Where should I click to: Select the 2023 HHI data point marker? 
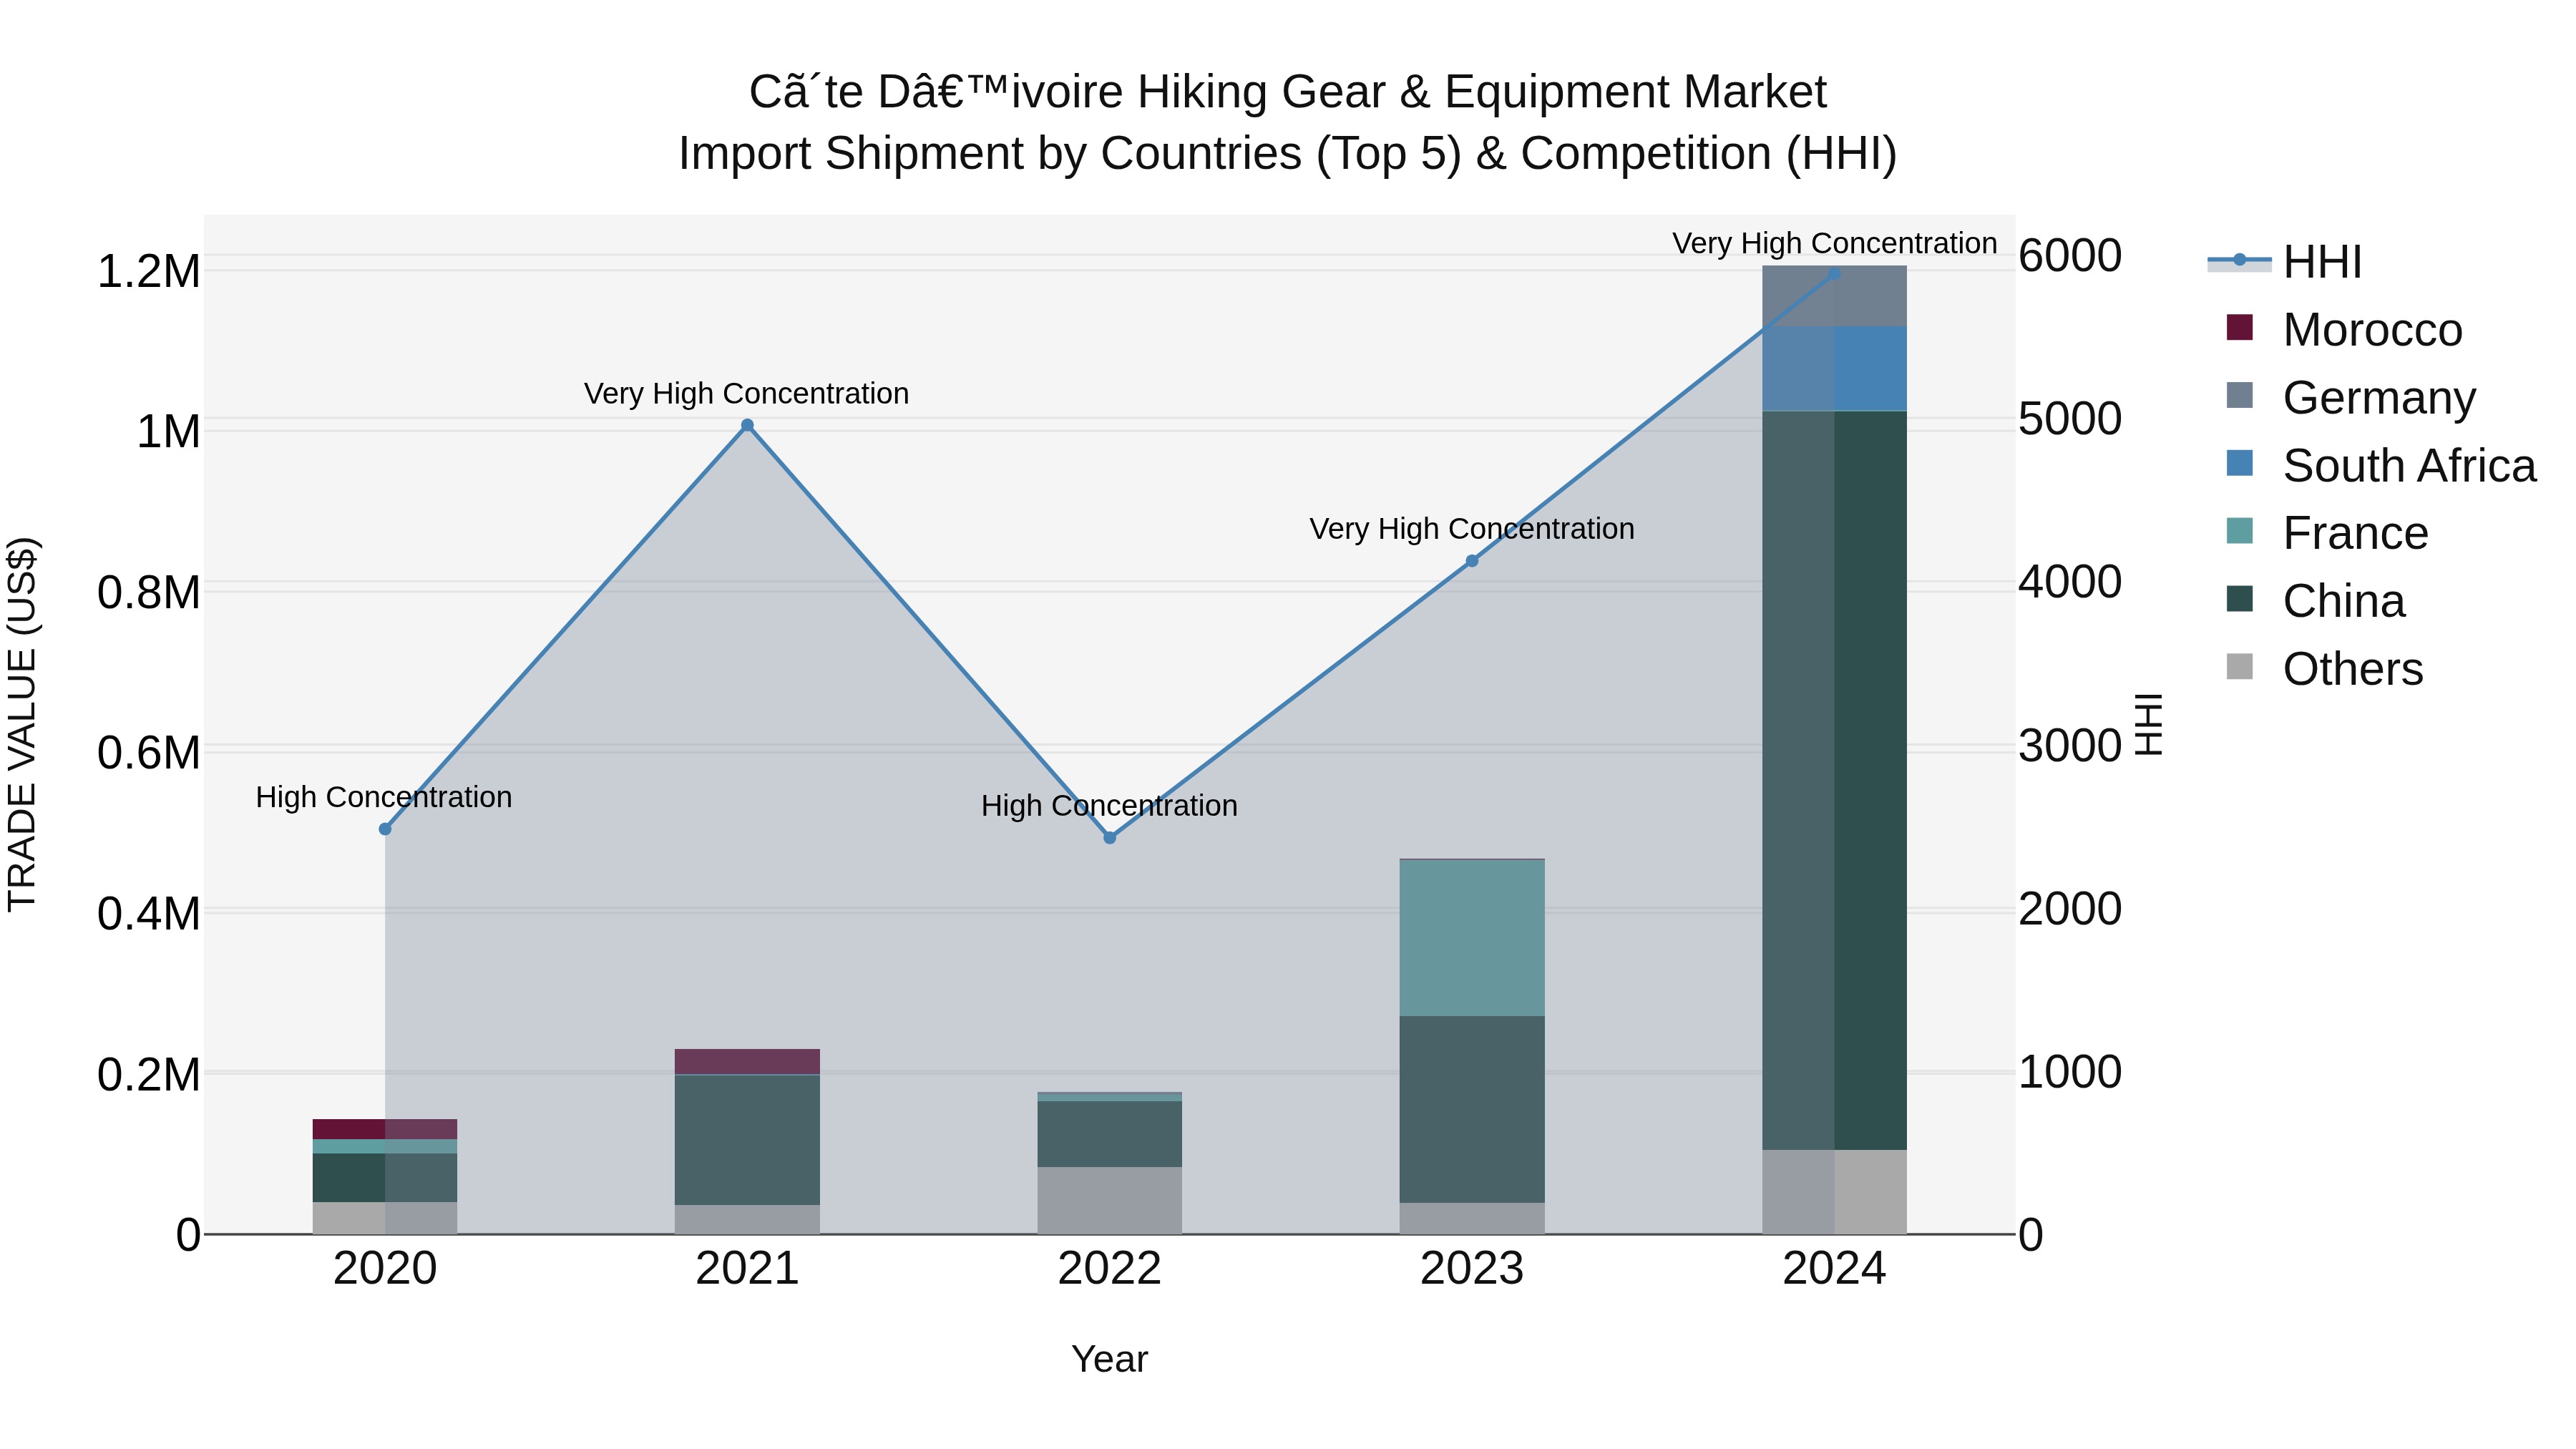(x=1472, y=561)
